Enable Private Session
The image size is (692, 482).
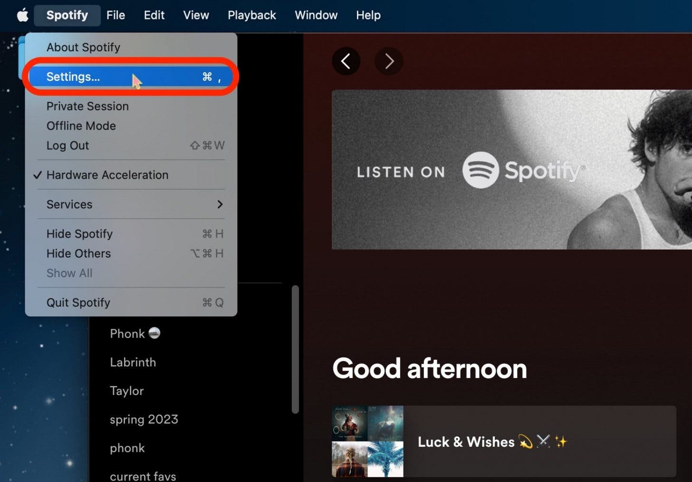pos(87,106)
